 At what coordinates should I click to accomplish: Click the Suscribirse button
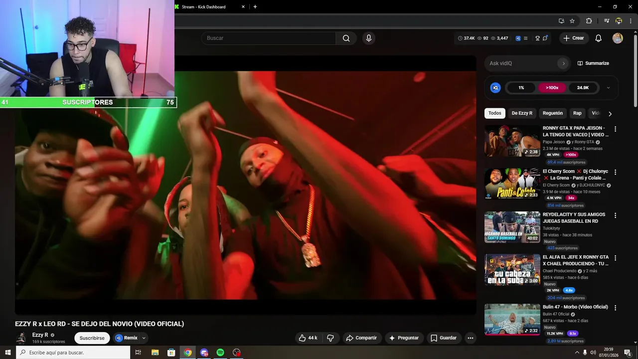pos(92,338)
